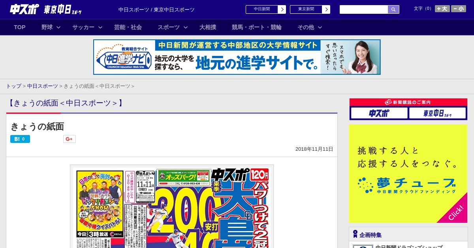Open the その他 menu item
This screenshot has width=474, height=248.
pyautogui.click(x=306, y=27)
